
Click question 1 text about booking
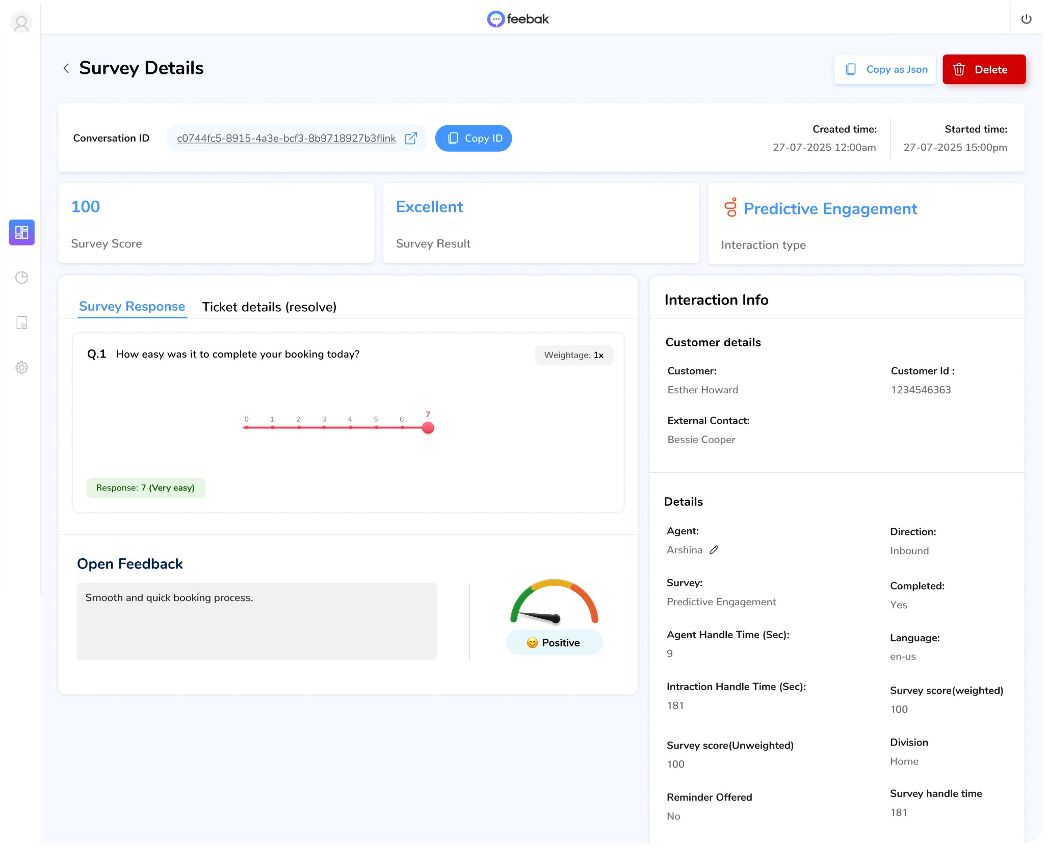[238, 354]
